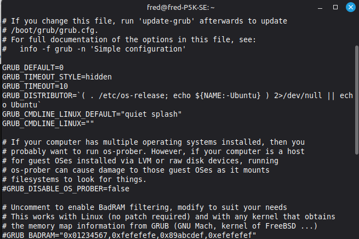Maximize the terminal window
The image size is (359, 239).
click(334, 7)
